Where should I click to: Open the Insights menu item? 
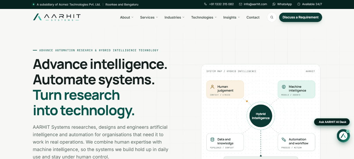[230, 17]
